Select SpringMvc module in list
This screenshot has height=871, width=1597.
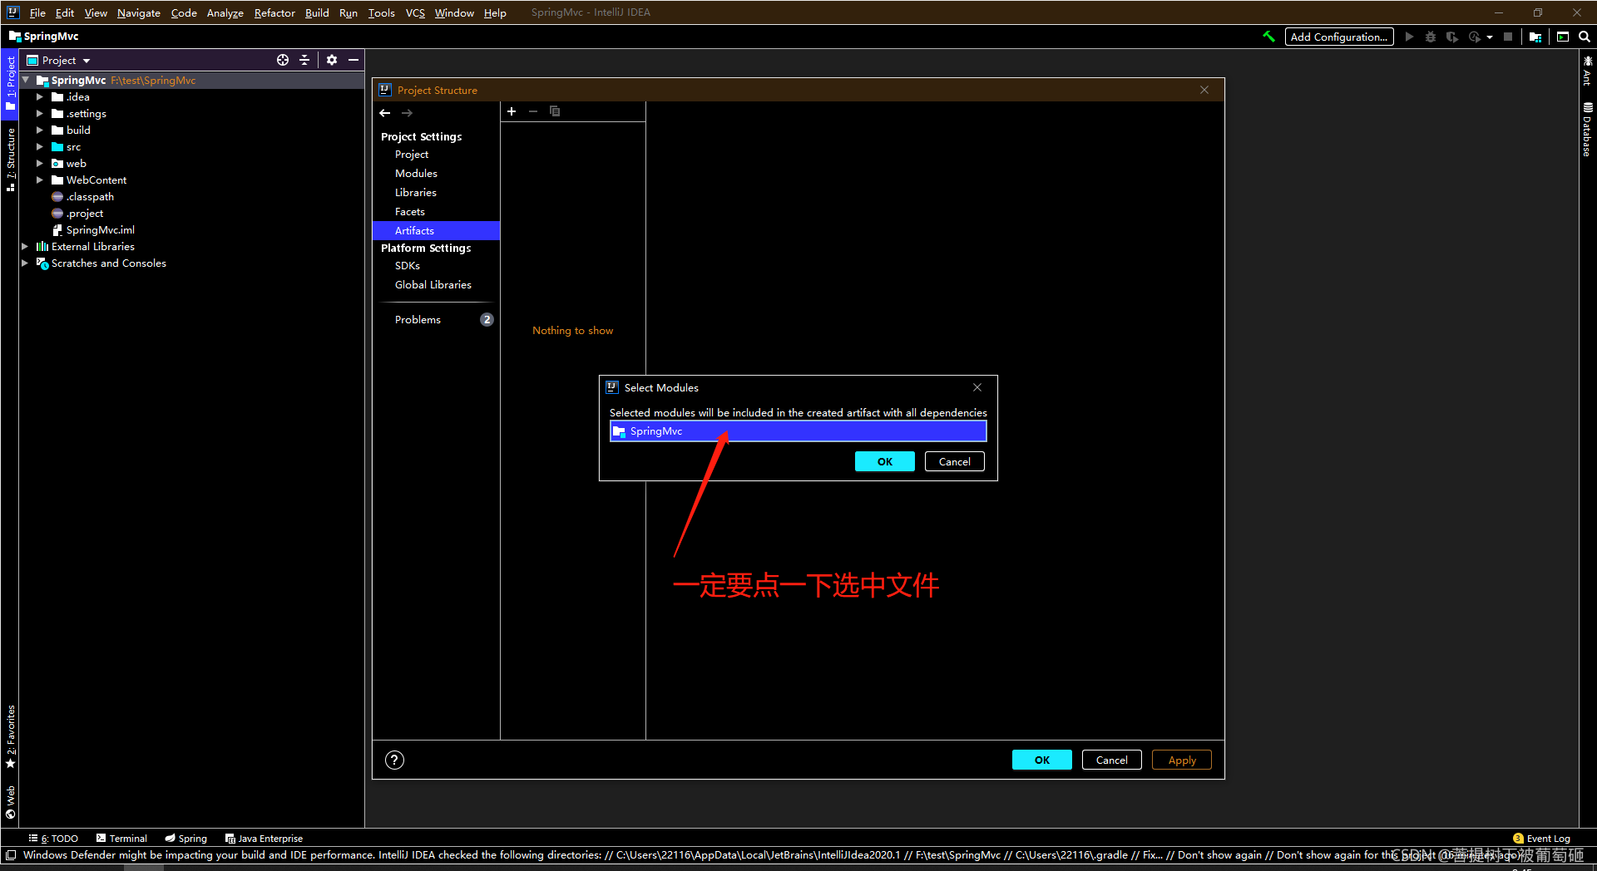coord(798,431)
